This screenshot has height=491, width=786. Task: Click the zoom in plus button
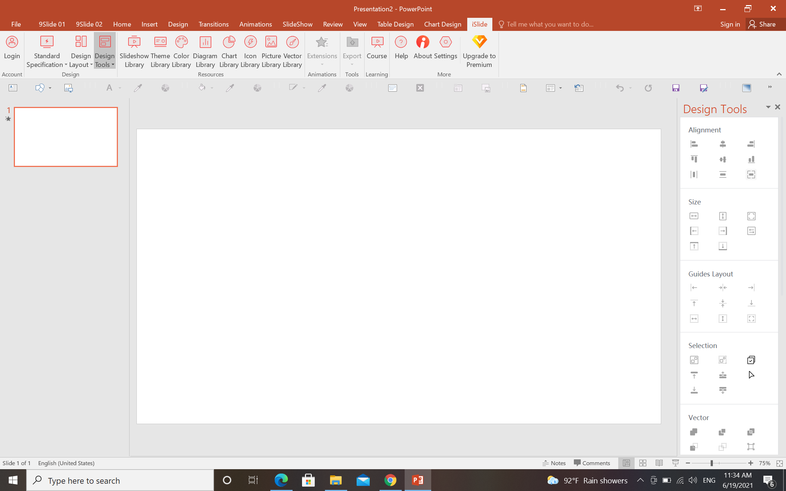point(750,463)
